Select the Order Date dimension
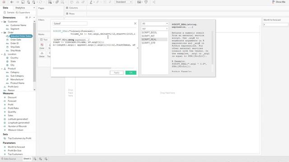 [x=16, y=40]
